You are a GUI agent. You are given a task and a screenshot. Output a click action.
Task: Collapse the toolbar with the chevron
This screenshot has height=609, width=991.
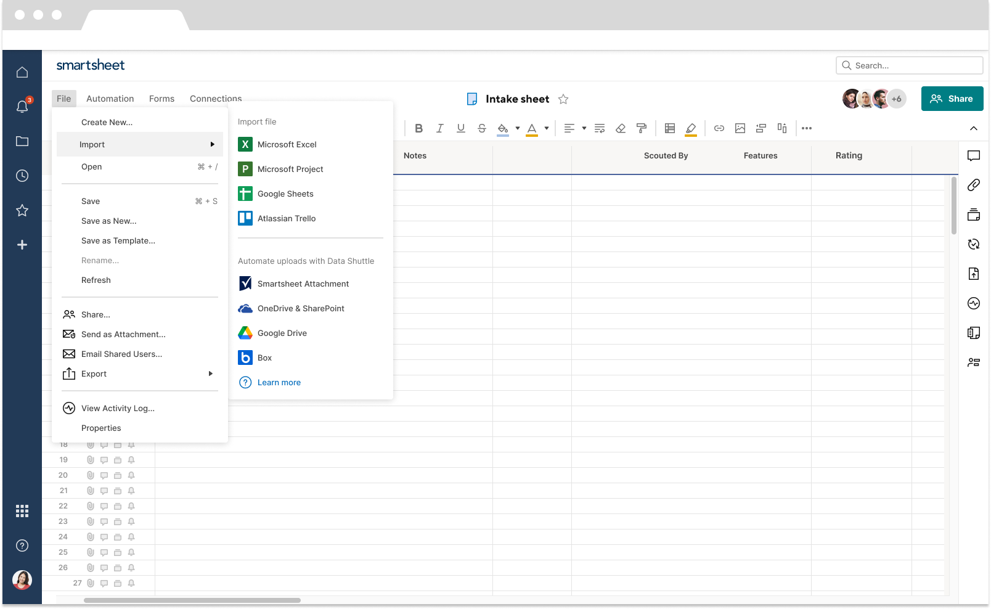(x=974, y=128)
